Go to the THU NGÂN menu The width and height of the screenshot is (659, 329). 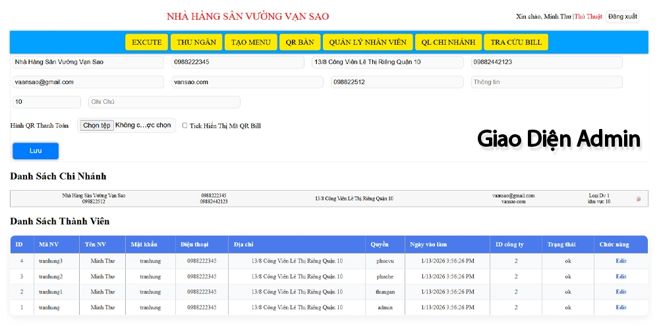point(196,42)
